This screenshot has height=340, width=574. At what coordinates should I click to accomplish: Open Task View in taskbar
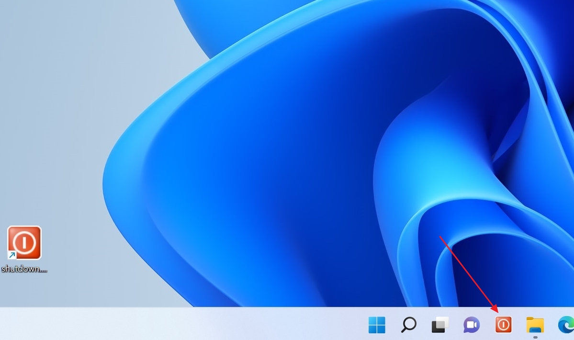[440, 325]
